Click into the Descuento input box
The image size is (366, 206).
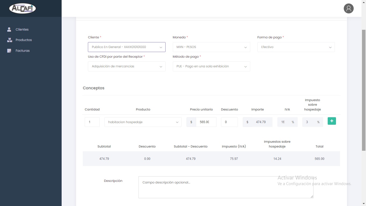click(229, 122)
